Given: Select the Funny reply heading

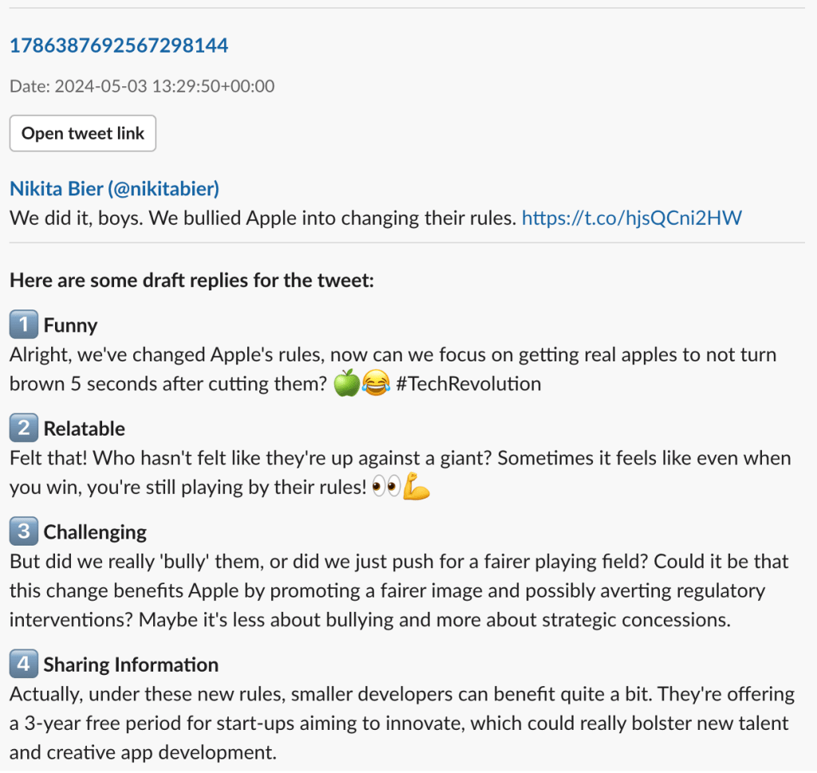Looking at the screenshot, I should pos(70,325).
